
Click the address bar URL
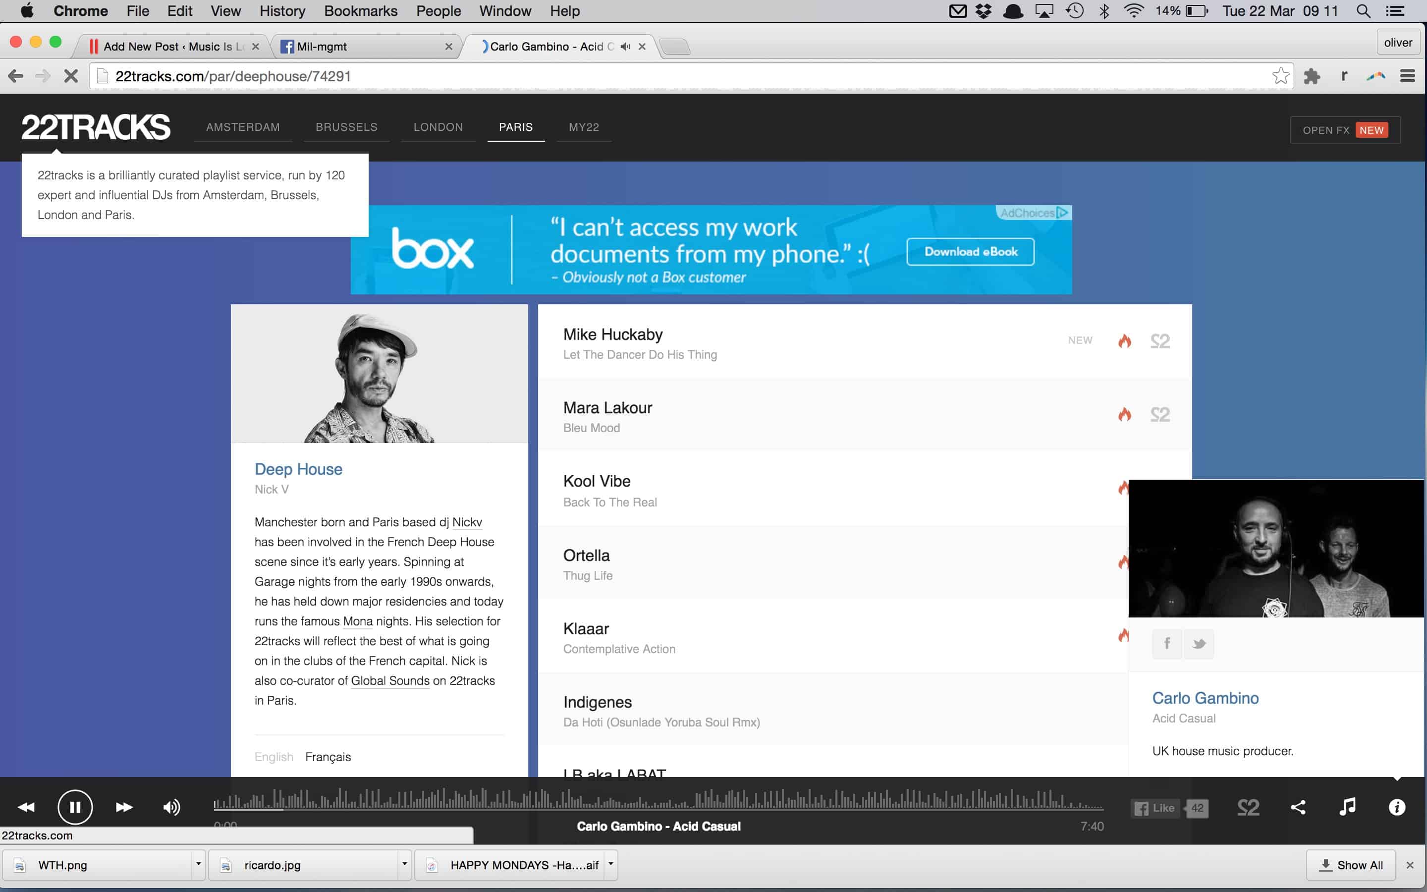click(x=233, y=76)
